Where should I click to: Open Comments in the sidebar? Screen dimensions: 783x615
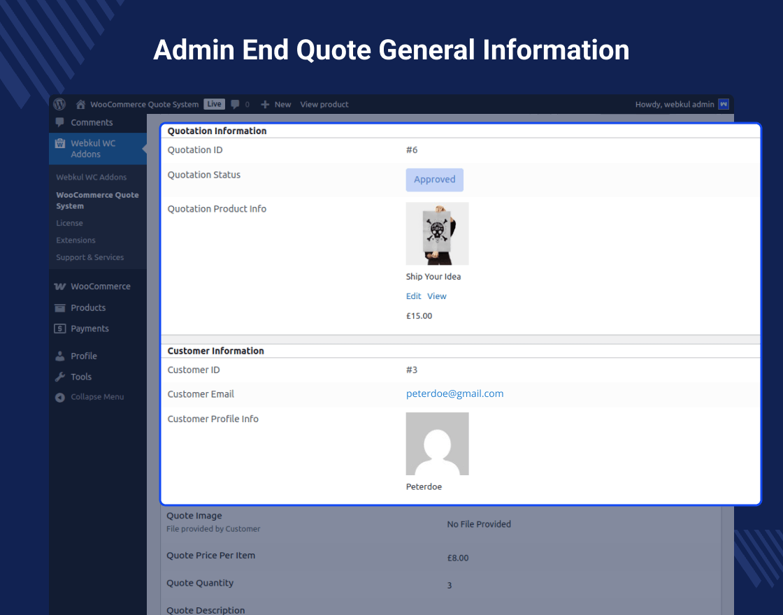click(x=92, y=122)
